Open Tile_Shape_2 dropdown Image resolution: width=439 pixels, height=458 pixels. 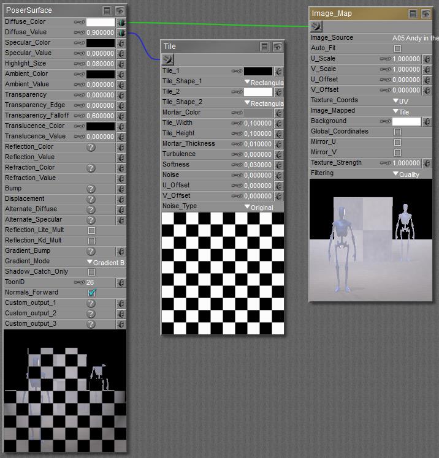[x=264, y=103]
